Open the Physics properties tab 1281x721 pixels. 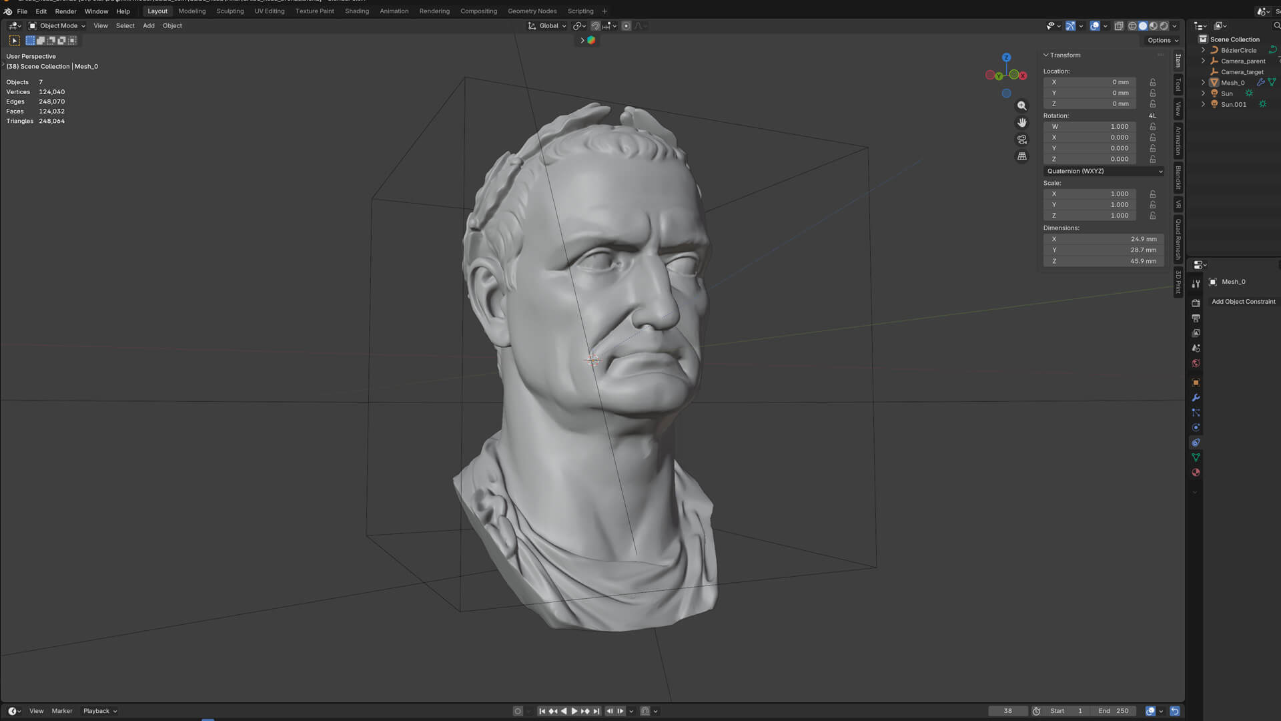tap(1196, 428)
